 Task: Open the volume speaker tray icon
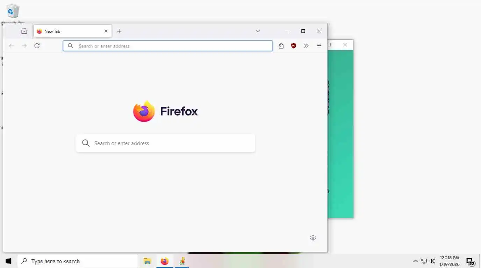pos(432,261)
